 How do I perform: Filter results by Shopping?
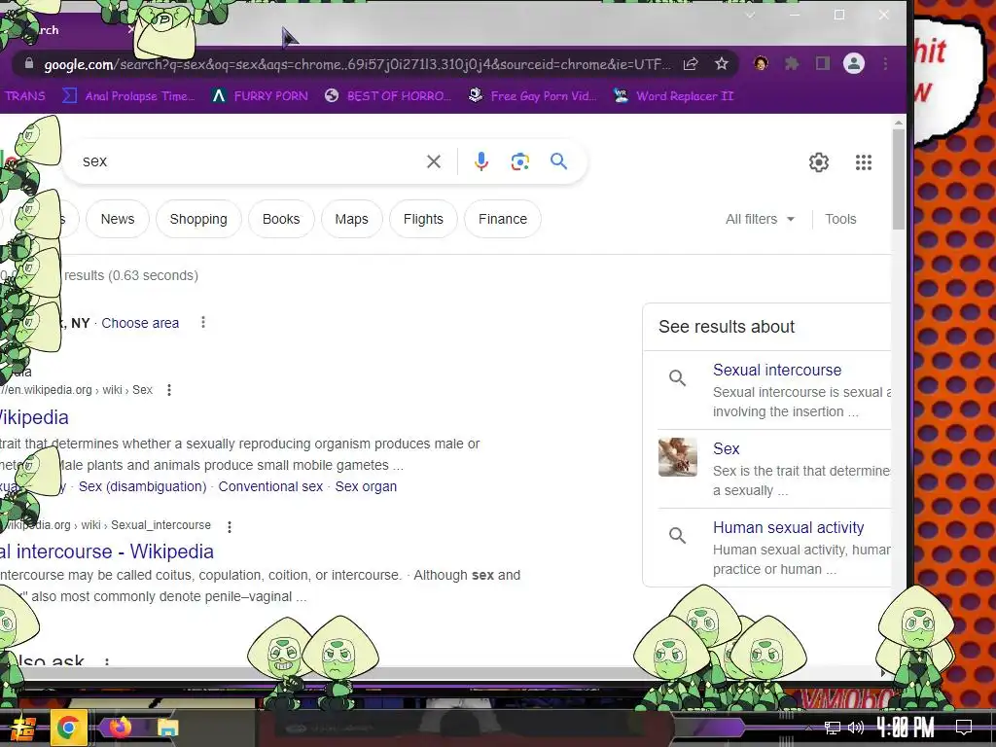[198, 219]
